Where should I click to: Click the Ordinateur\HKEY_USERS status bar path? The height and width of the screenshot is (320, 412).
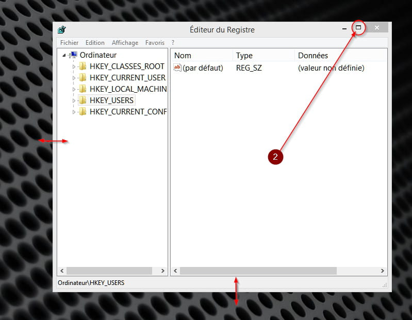pos(91,283)
